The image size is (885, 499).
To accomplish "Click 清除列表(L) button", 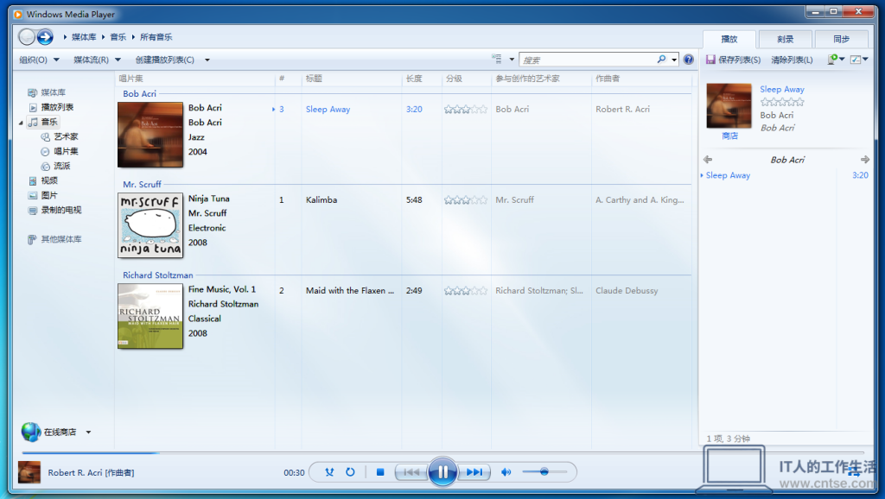I will [x=792, y=60].
